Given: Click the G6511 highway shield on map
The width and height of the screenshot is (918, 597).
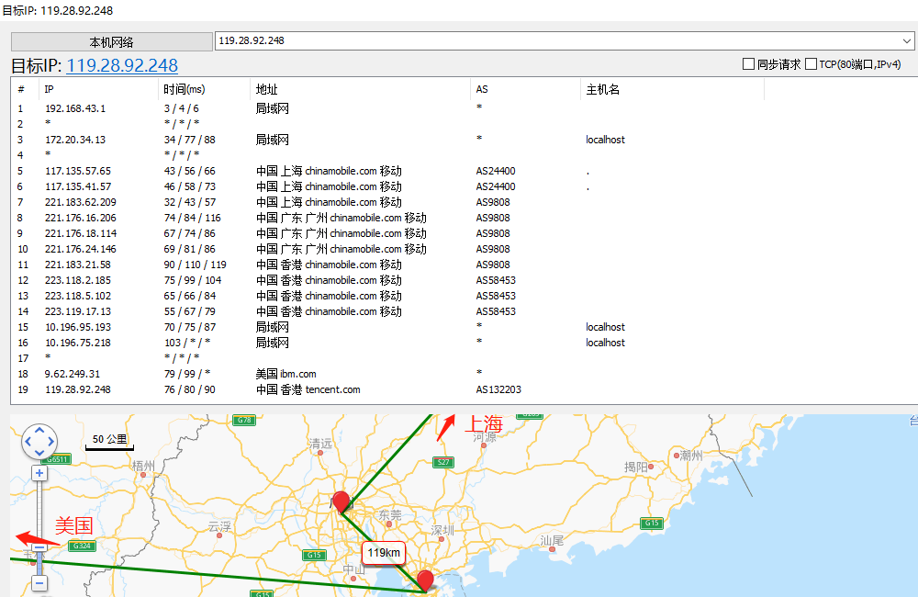Looking at the screenshot, I should (57, 459).
